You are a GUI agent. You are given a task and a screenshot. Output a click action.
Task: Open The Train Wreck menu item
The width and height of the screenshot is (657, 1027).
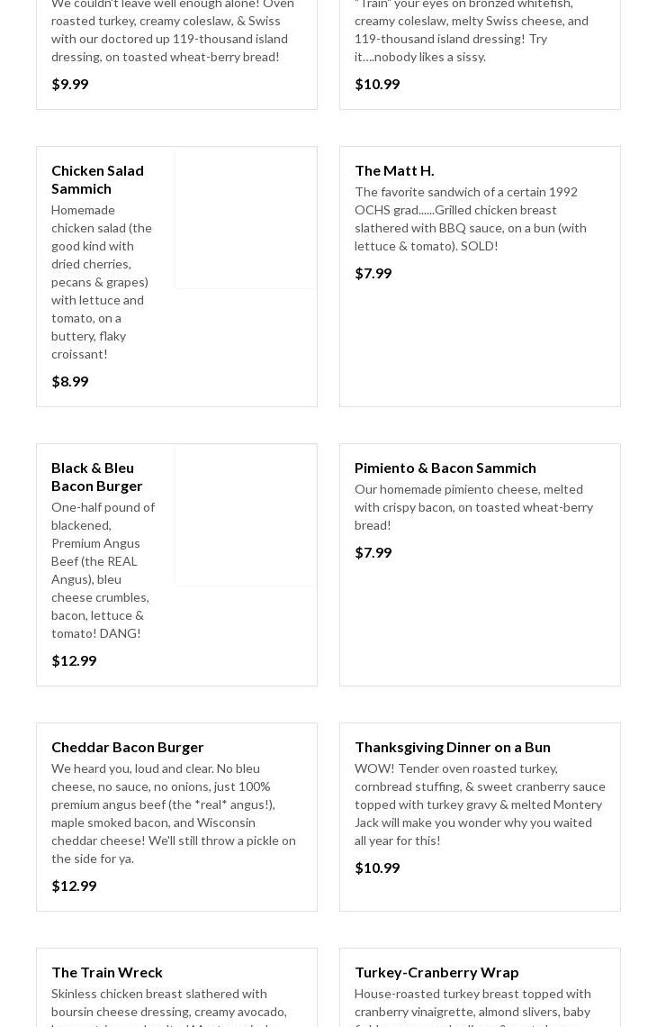[x=107, y=972]
